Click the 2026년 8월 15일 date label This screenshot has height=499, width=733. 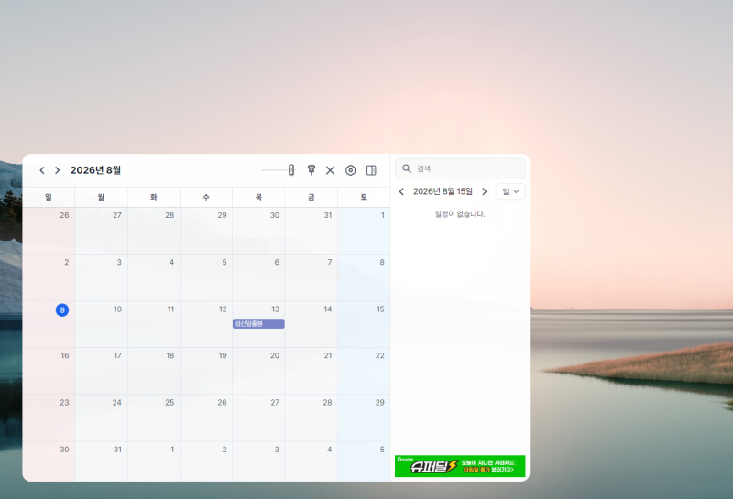pyautogui.click(x=443, y=191)
